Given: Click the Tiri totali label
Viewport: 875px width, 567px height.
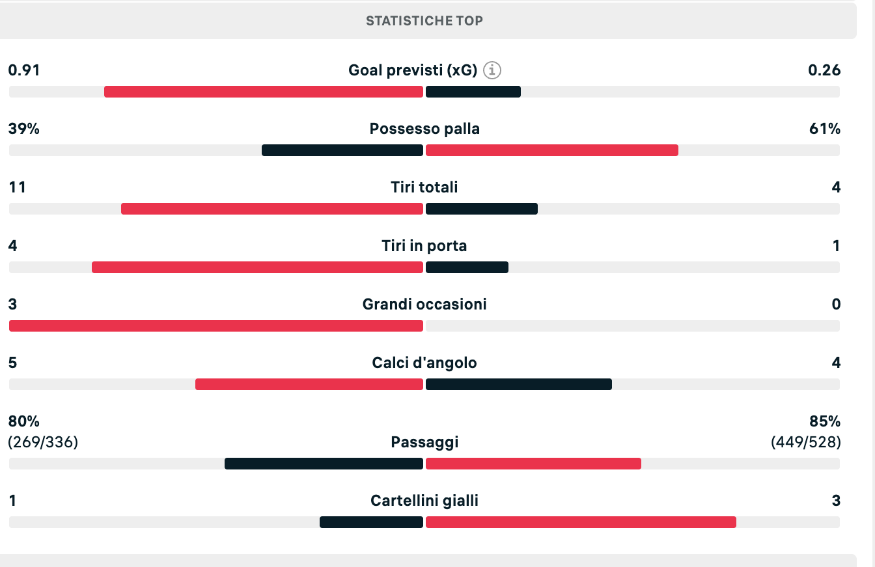Looking at the screenshot, I should [x=424, y=187].
